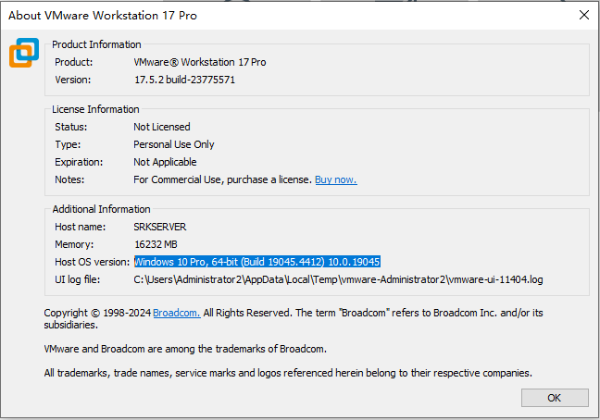Click the For Commercial Use notes text
Image resolution: width=600 pixels, height=420 pixels.
click(x=223, y=179)
